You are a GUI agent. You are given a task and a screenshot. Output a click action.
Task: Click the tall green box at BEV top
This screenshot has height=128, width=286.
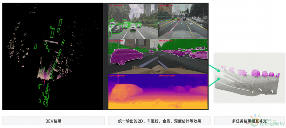click(60, 23)
